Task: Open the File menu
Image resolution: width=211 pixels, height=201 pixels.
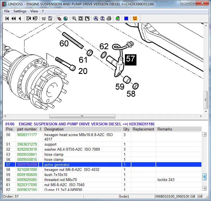Action: click(7, 11)
